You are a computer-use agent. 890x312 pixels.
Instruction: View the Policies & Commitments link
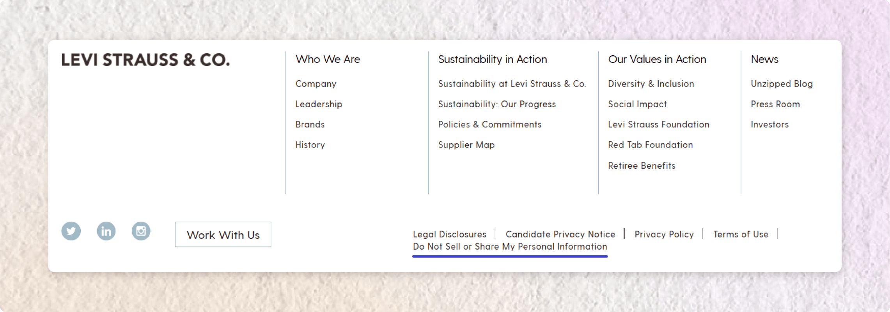point(489,124)
